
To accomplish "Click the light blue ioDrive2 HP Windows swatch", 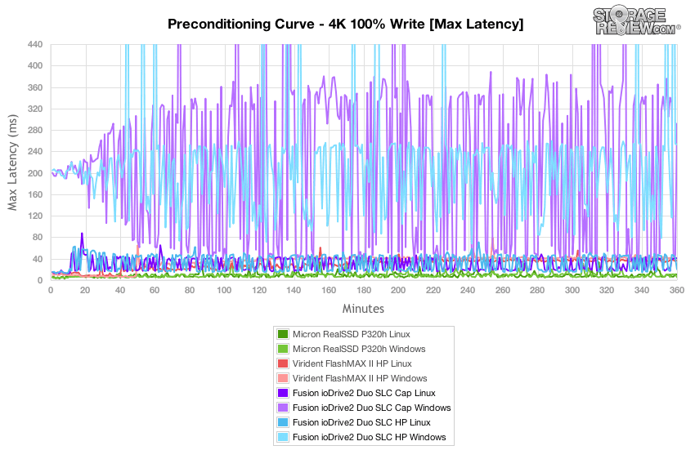I will coord(283,437).
